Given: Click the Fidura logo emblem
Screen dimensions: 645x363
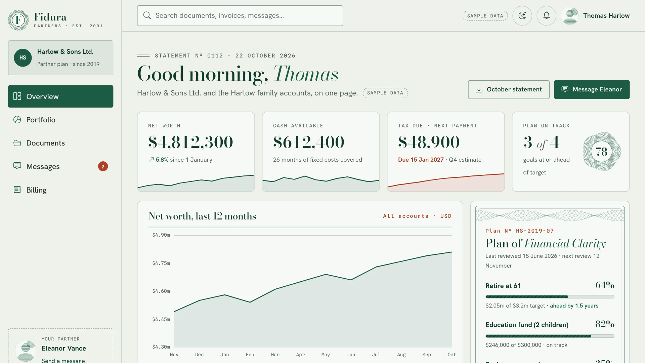Looking at the screenshot, I should click(x=18, y=20).
